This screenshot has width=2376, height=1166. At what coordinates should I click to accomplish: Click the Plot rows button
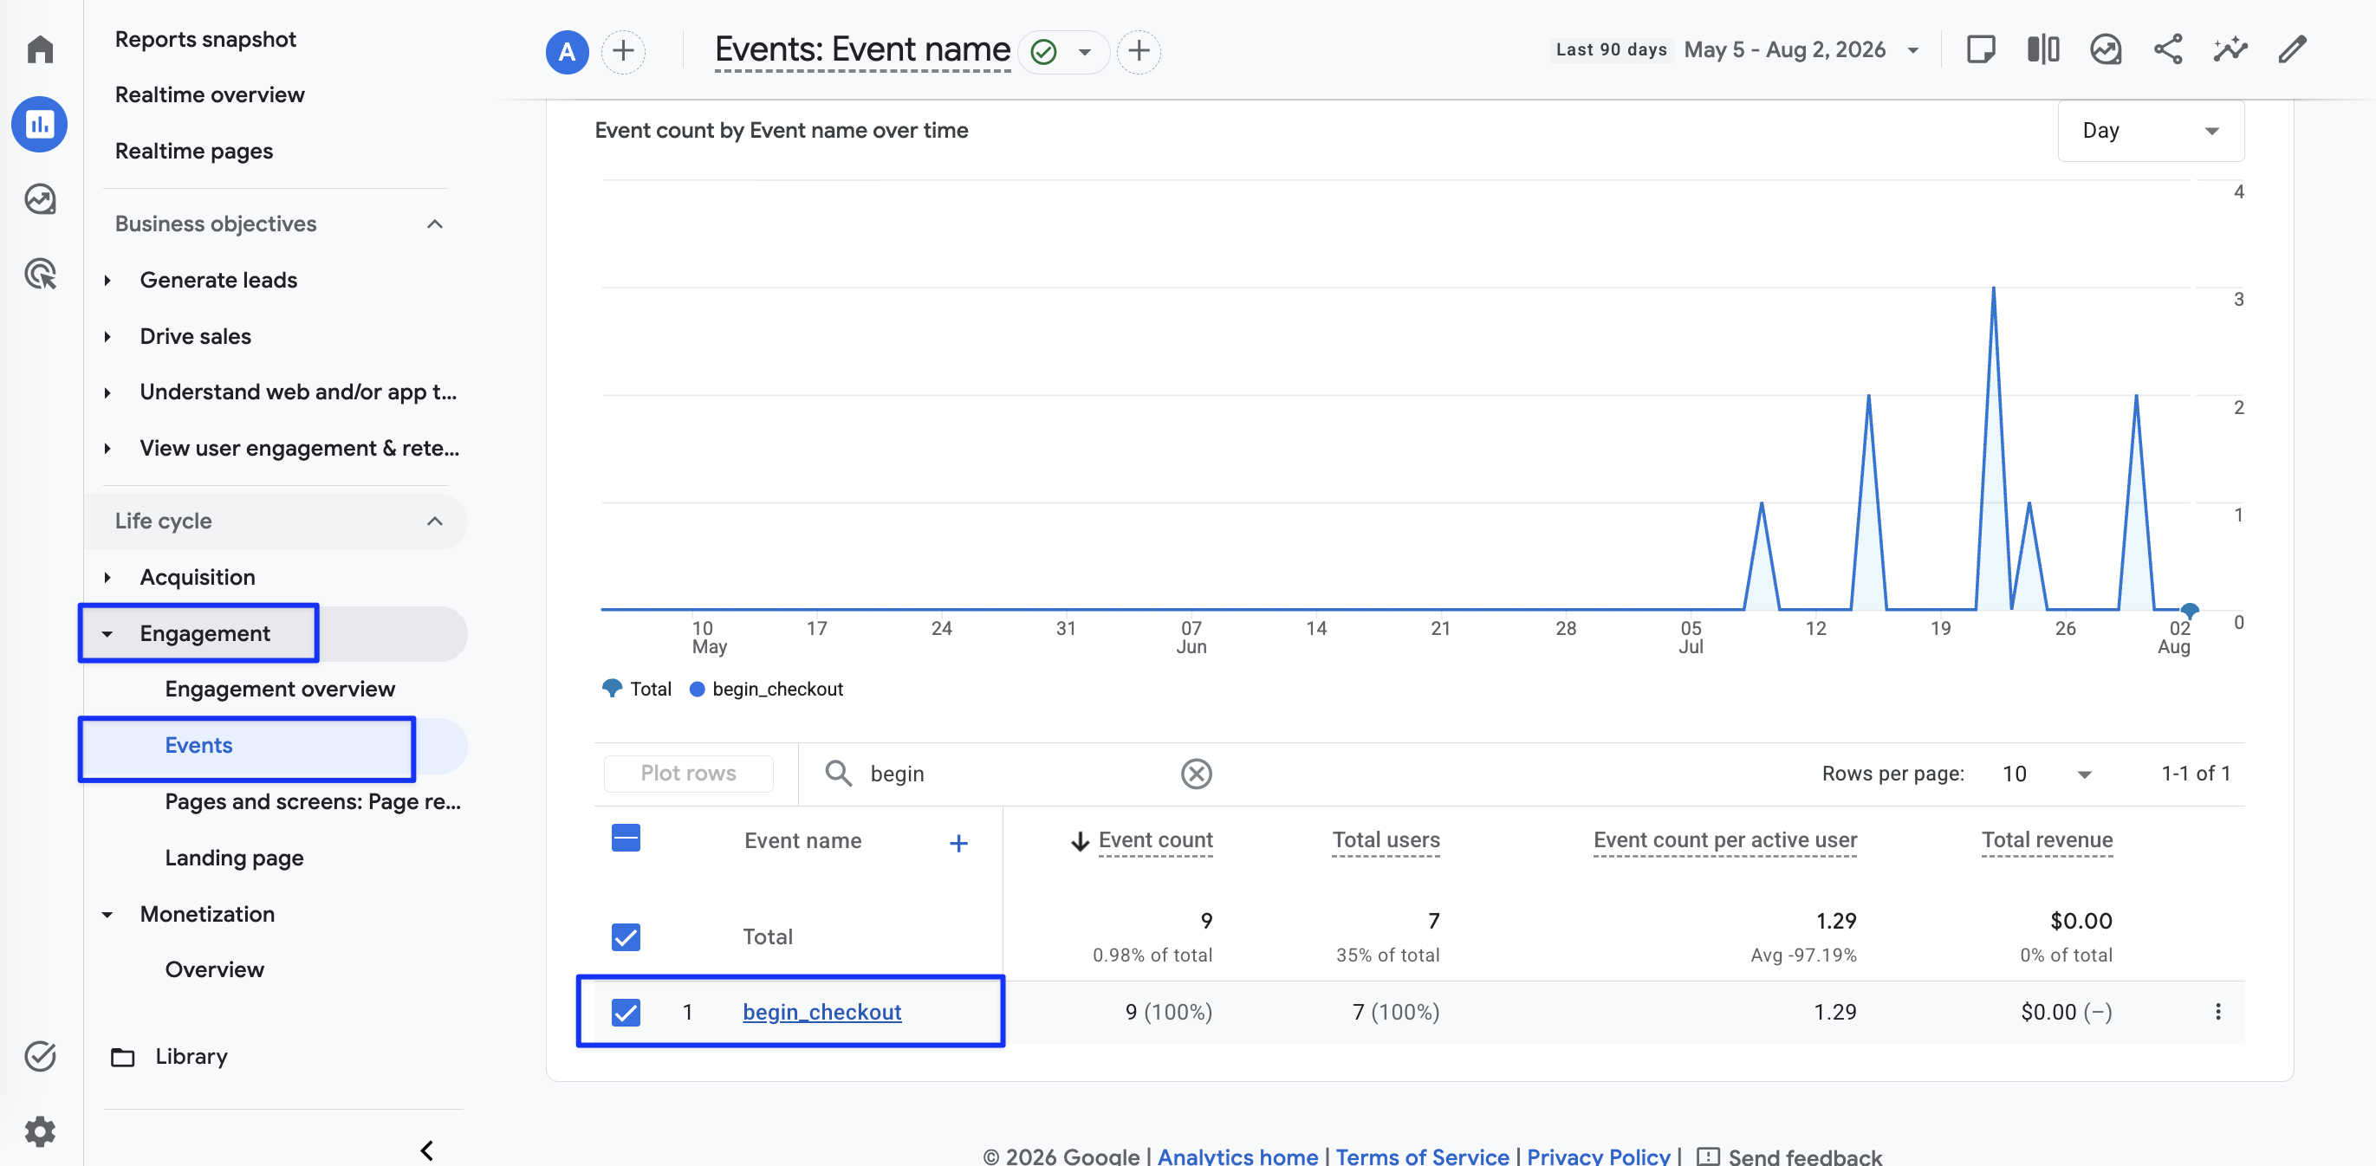688,774
